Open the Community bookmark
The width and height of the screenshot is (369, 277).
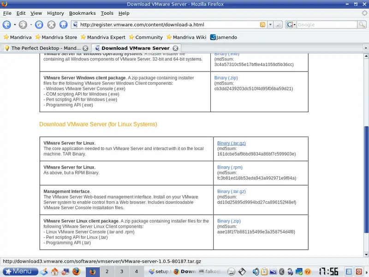coord(146,37)
